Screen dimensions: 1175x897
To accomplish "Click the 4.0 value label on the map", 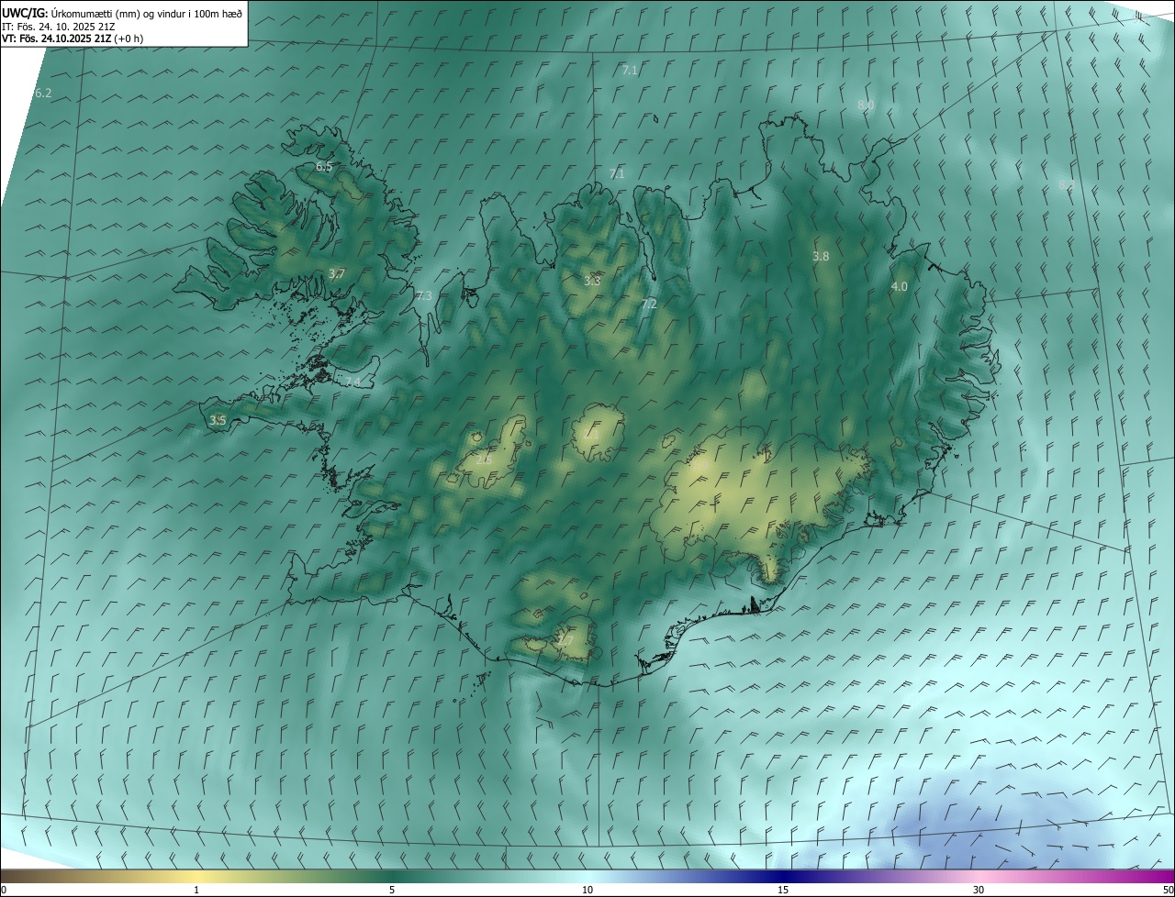I will [x=900, y=286].
